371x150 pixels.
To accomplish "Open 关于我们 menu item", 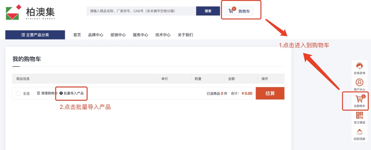I will 185,35.
